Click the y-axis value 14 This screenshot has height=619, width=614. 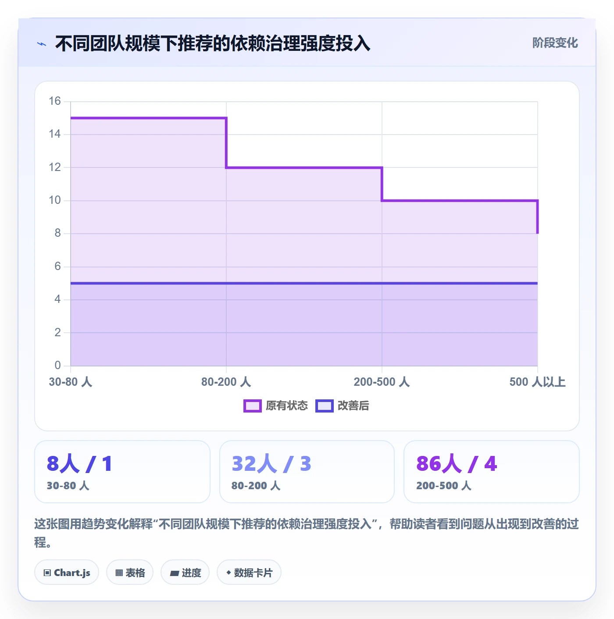click(55, 134)
